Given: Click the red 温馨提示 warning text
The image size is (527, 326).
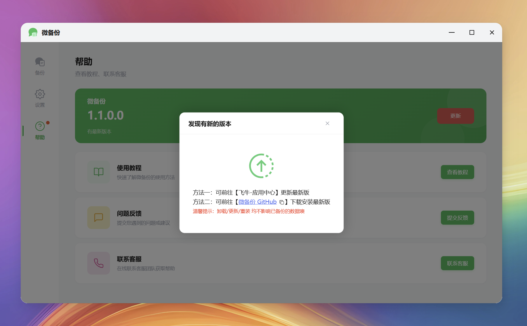Looking at the screenshot, I should pyautogui.click(x=249, y=211).
